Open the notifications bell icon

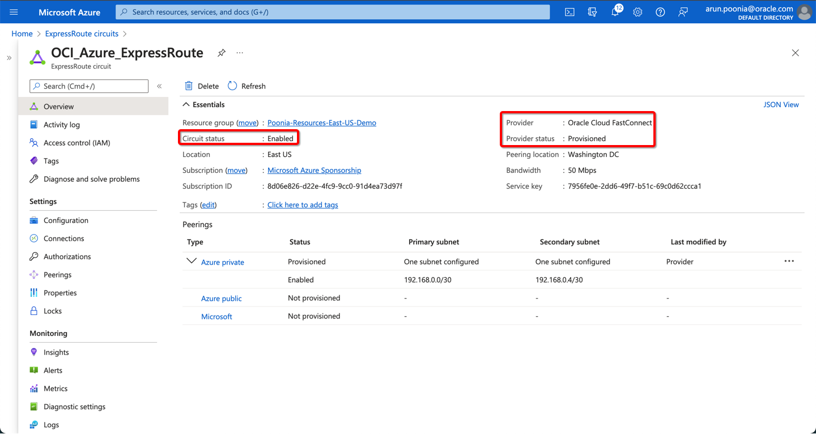[615, 12]
